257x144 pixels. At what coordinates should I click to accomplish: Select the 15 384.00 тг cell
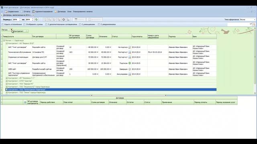point(105,63)
